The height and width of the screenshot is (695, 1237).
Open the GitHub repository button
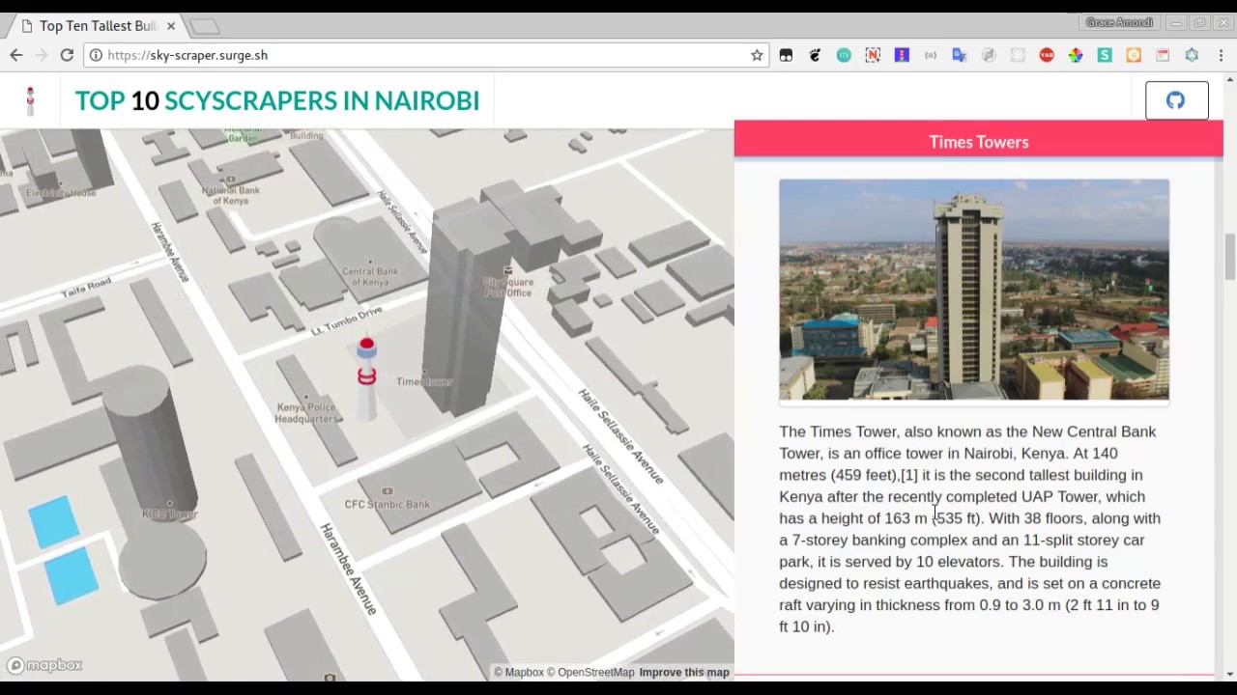pyautogui.click(x=1176, y=100)
